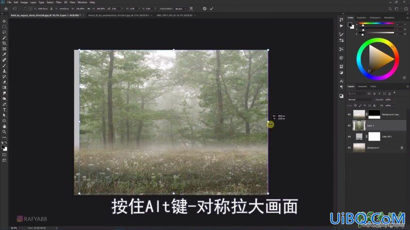Hide the Background layer eye
Viewport: 410px width, 230px height.
pyautogui.click(x=349, y=148)
